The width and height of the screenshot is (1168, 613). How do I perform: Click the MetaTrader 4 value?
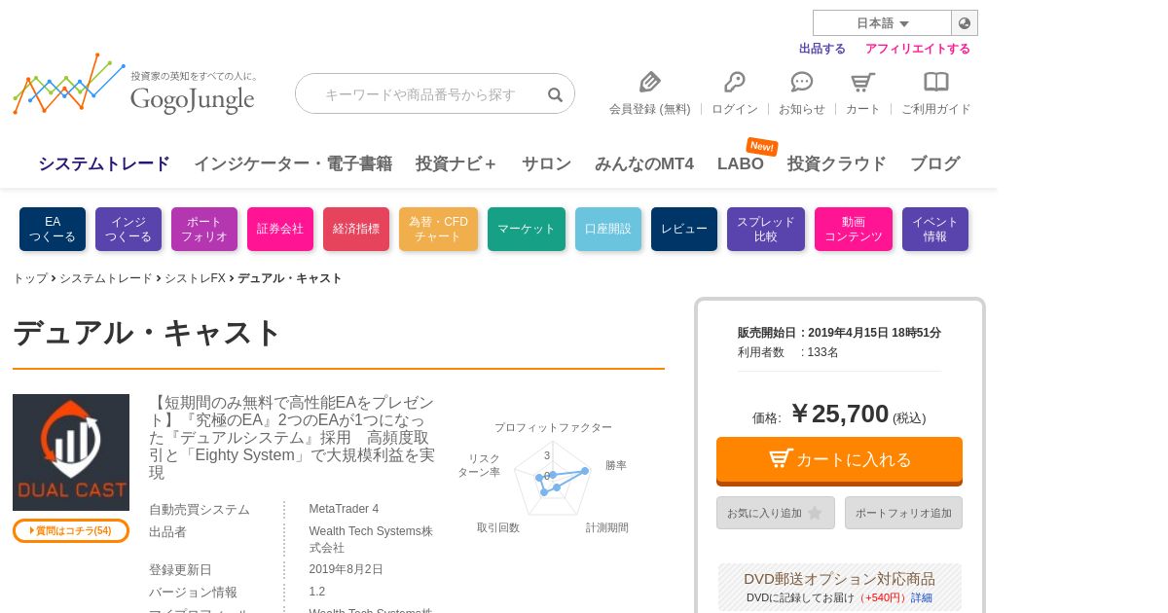click(344, 509)
